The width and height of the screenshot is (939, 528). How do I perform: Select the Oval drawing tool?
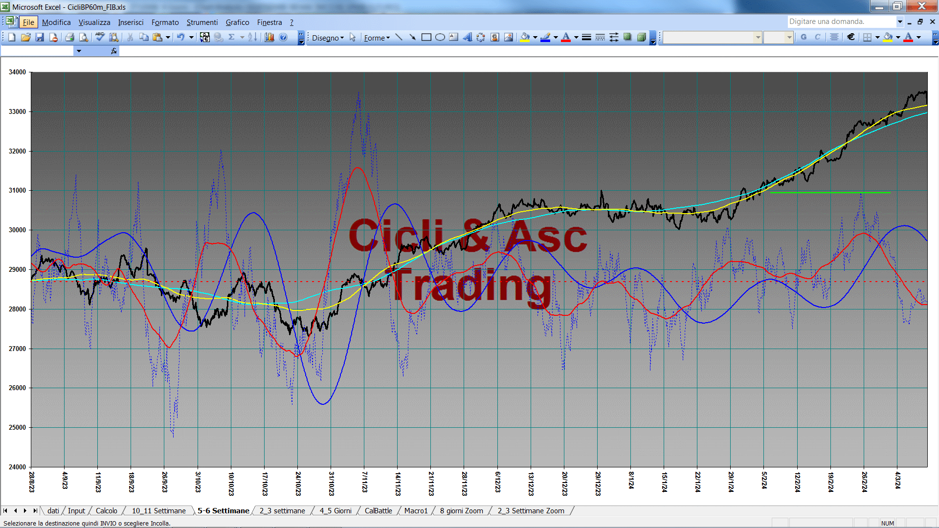(x=440, y=37)
